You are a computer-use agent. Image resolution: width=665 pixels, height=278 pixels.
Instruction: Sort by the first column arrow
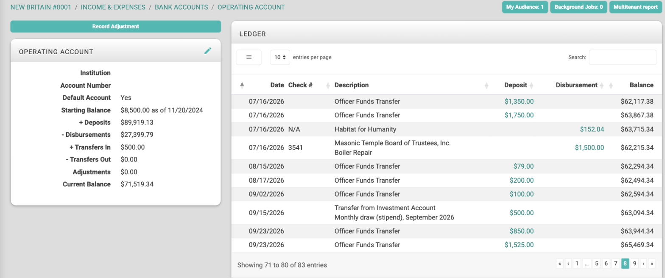tap(242, 85)
